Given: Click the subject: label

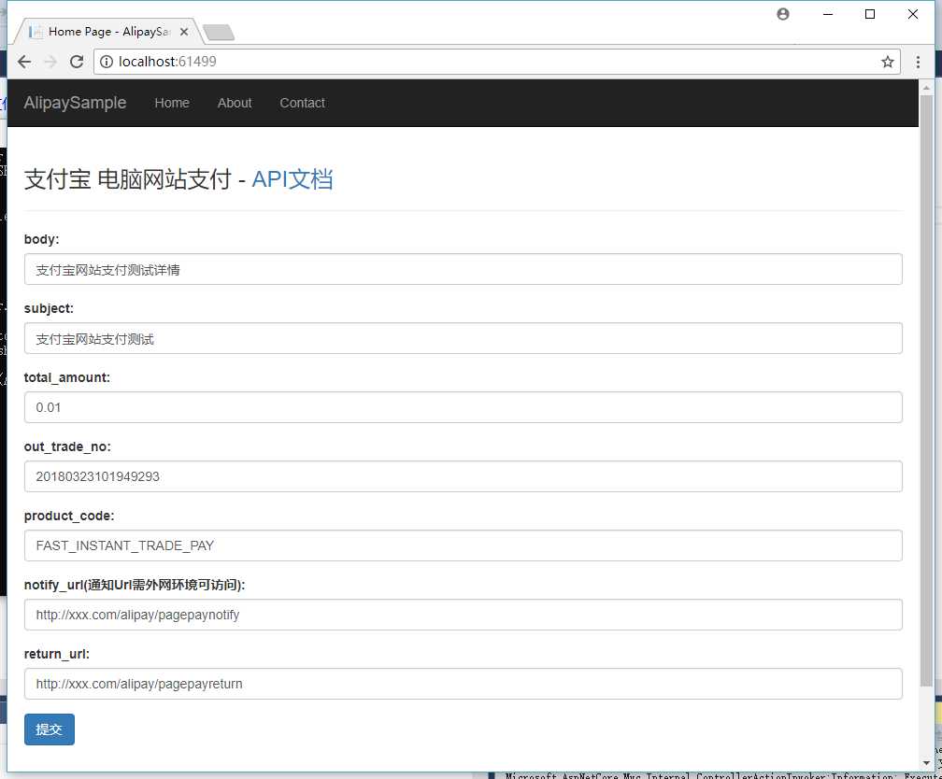Looking at the screenshot, I should point(49,308).
